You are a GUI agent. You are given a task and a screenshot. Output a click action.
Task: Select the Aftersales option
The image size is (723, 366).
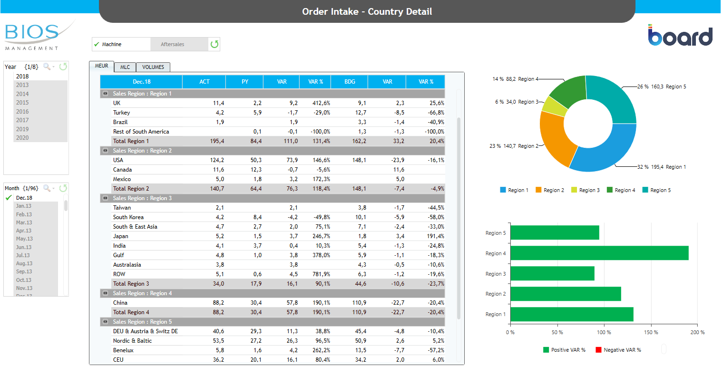coord(172,44)
